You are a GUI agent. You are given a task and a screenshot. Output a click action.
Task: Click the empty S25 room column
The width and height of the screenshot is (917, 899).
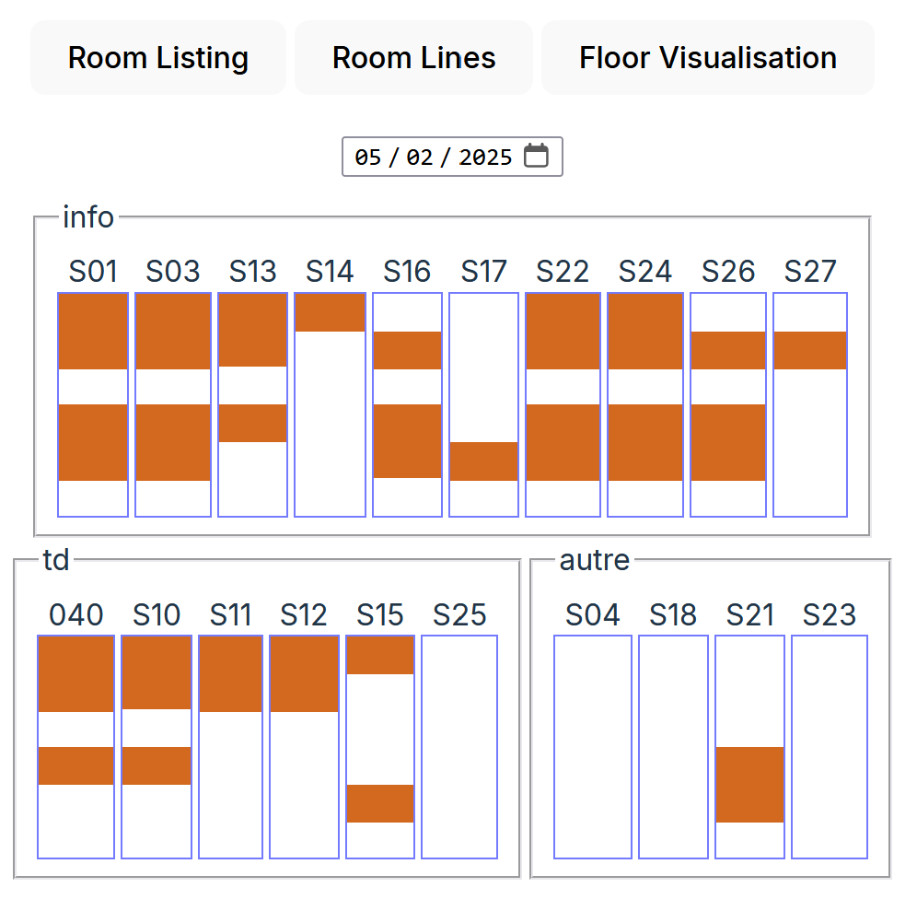coord(458,746)
